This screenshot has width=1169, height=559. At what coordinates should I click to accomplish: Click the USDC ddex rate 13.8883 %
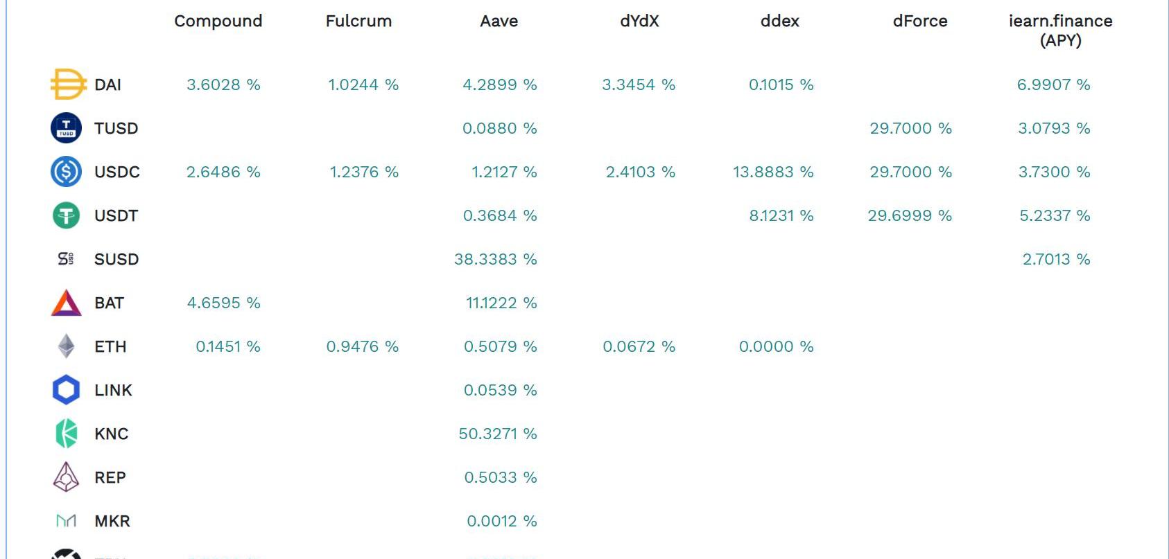point(773,172)
